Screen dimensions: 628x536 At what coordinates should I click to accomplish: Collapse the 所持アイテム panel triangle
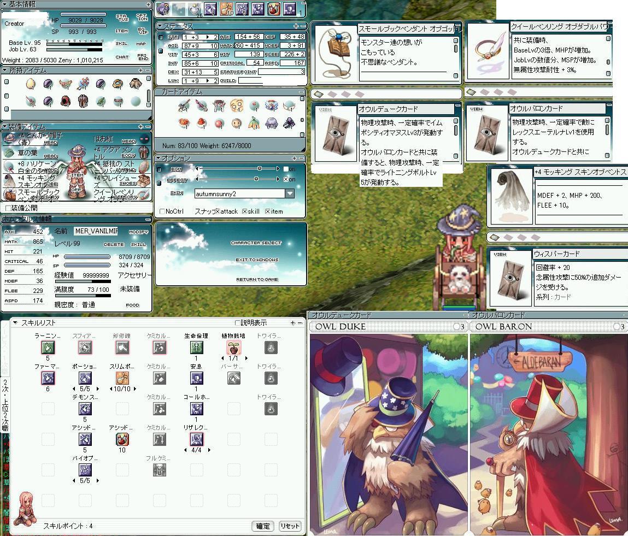tap(5, 70)
